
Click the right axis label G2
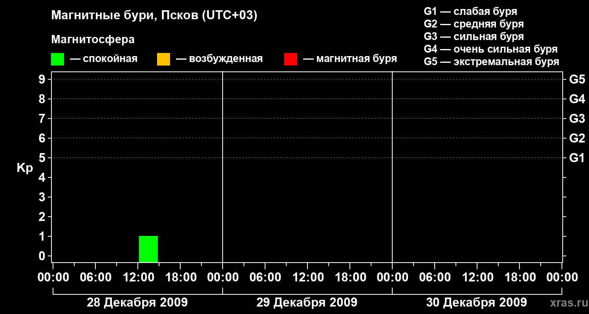click(577, 138)
